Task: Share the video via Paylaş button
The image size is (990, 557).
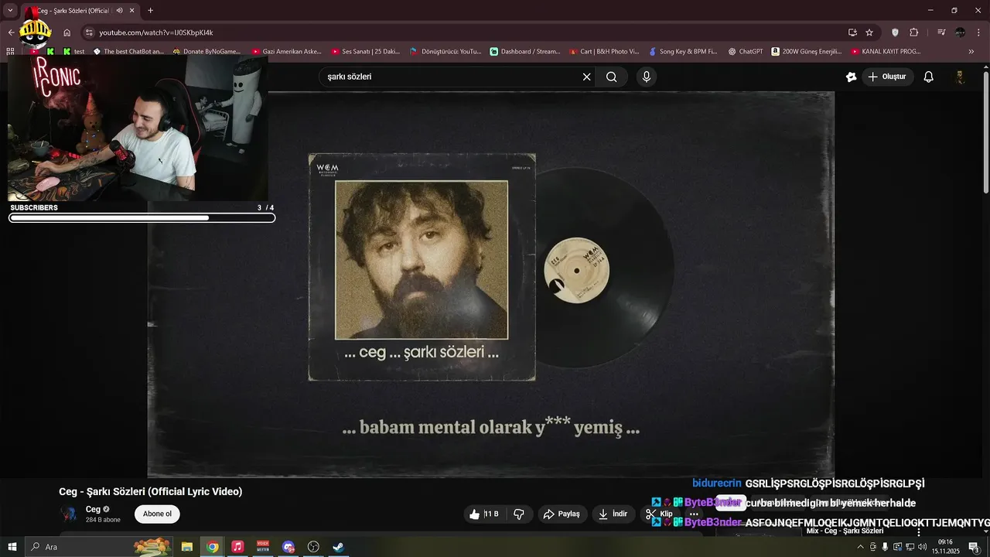Action: [x=562, y=514]
